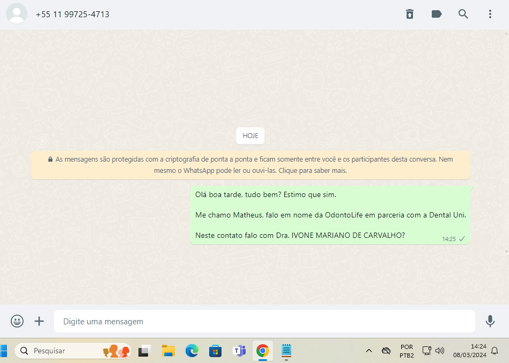Open the label tag icon
The height and width of the screenshot is (363, 509).
tap(437, 14)
